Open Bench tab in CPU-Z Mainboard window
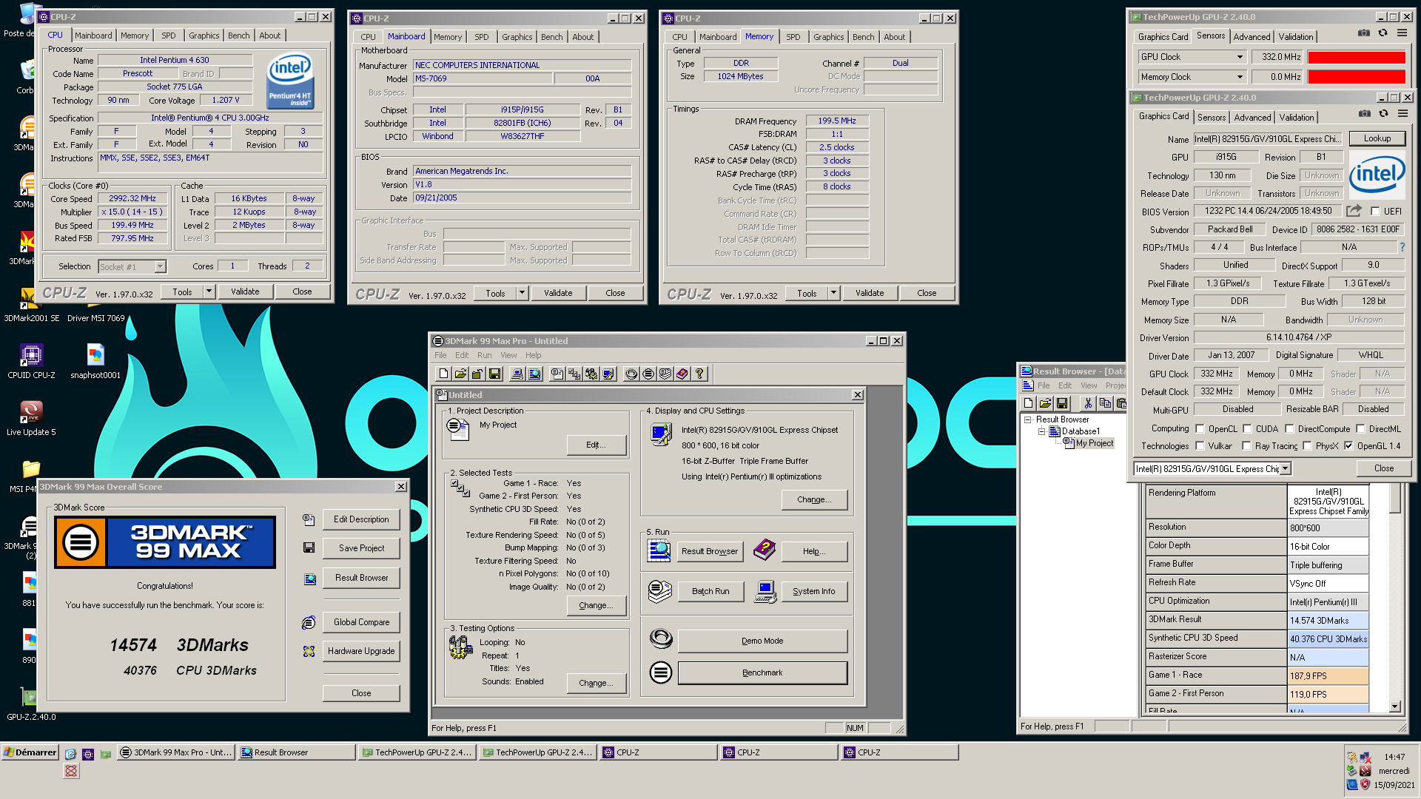1421x799 pixels. (x=551, y=37)
